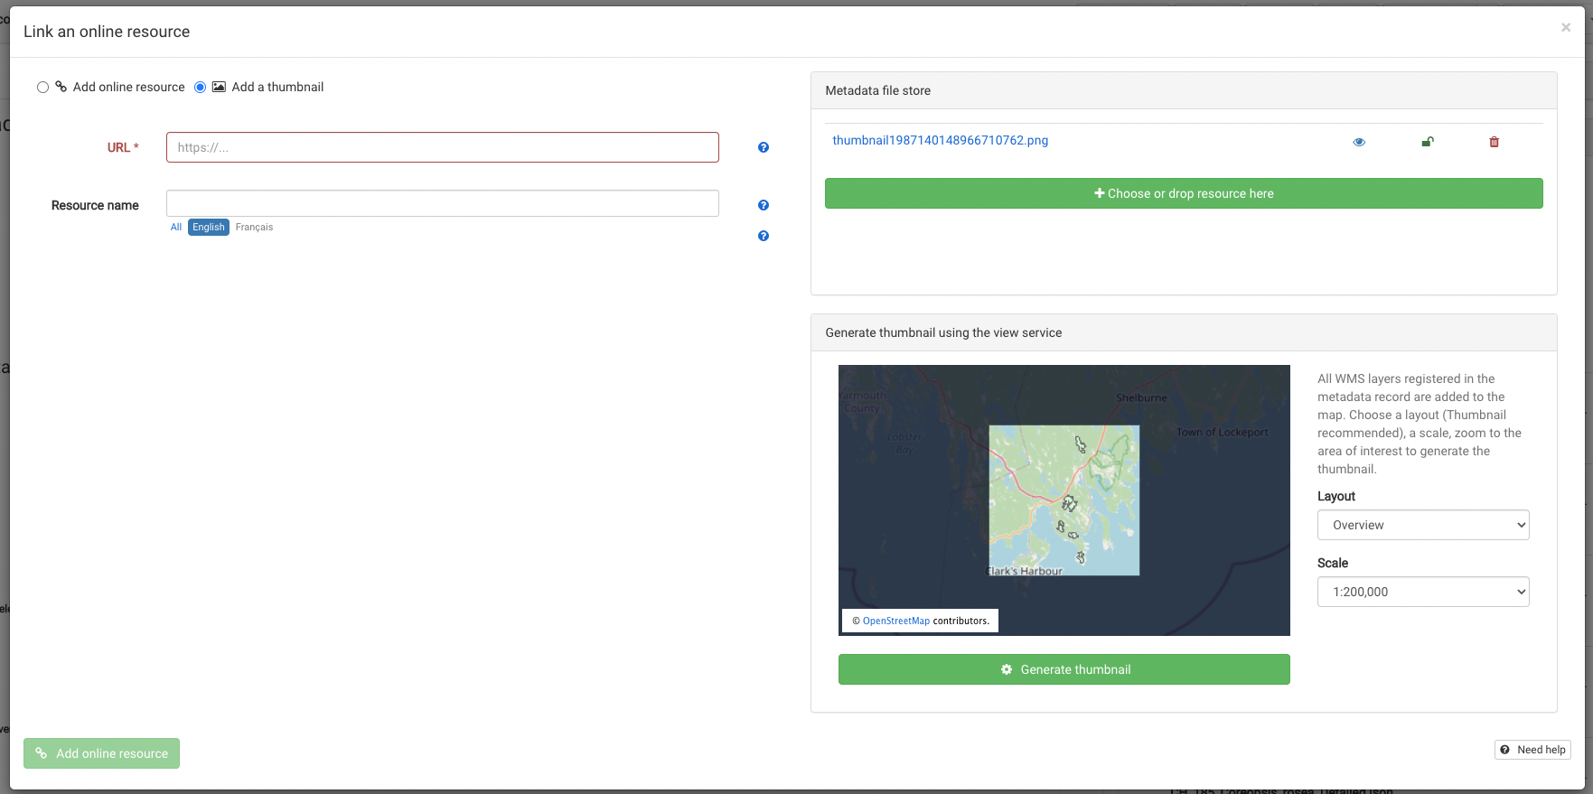The width and height of the screenshot is (1593, 794).
Task: Click the Generate thumbnail button
Action: 1064,669
